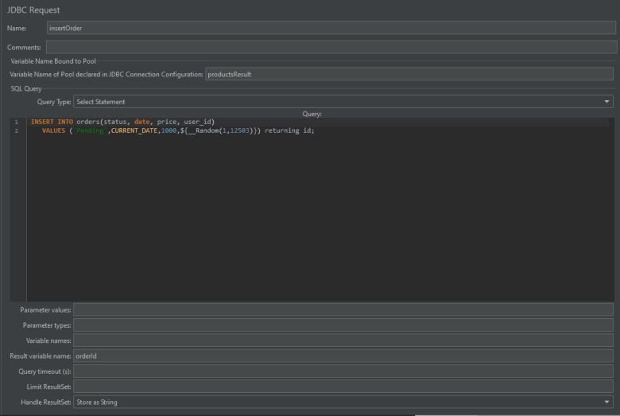Click the Result variable name field with orderId
This screenshot has width=620, height=416.
coord(343,356)
